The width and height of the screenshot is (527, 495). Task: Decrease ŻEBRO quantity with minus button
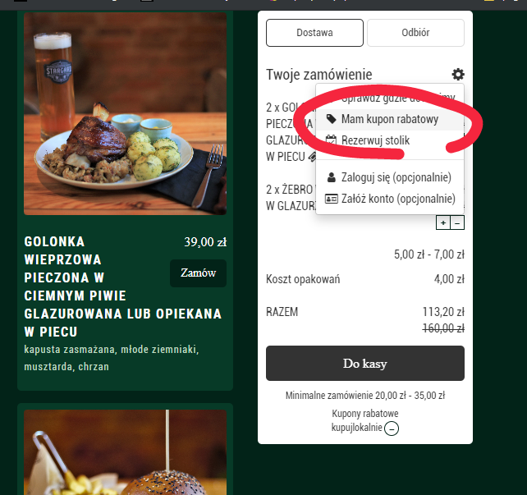click(457, 222)
